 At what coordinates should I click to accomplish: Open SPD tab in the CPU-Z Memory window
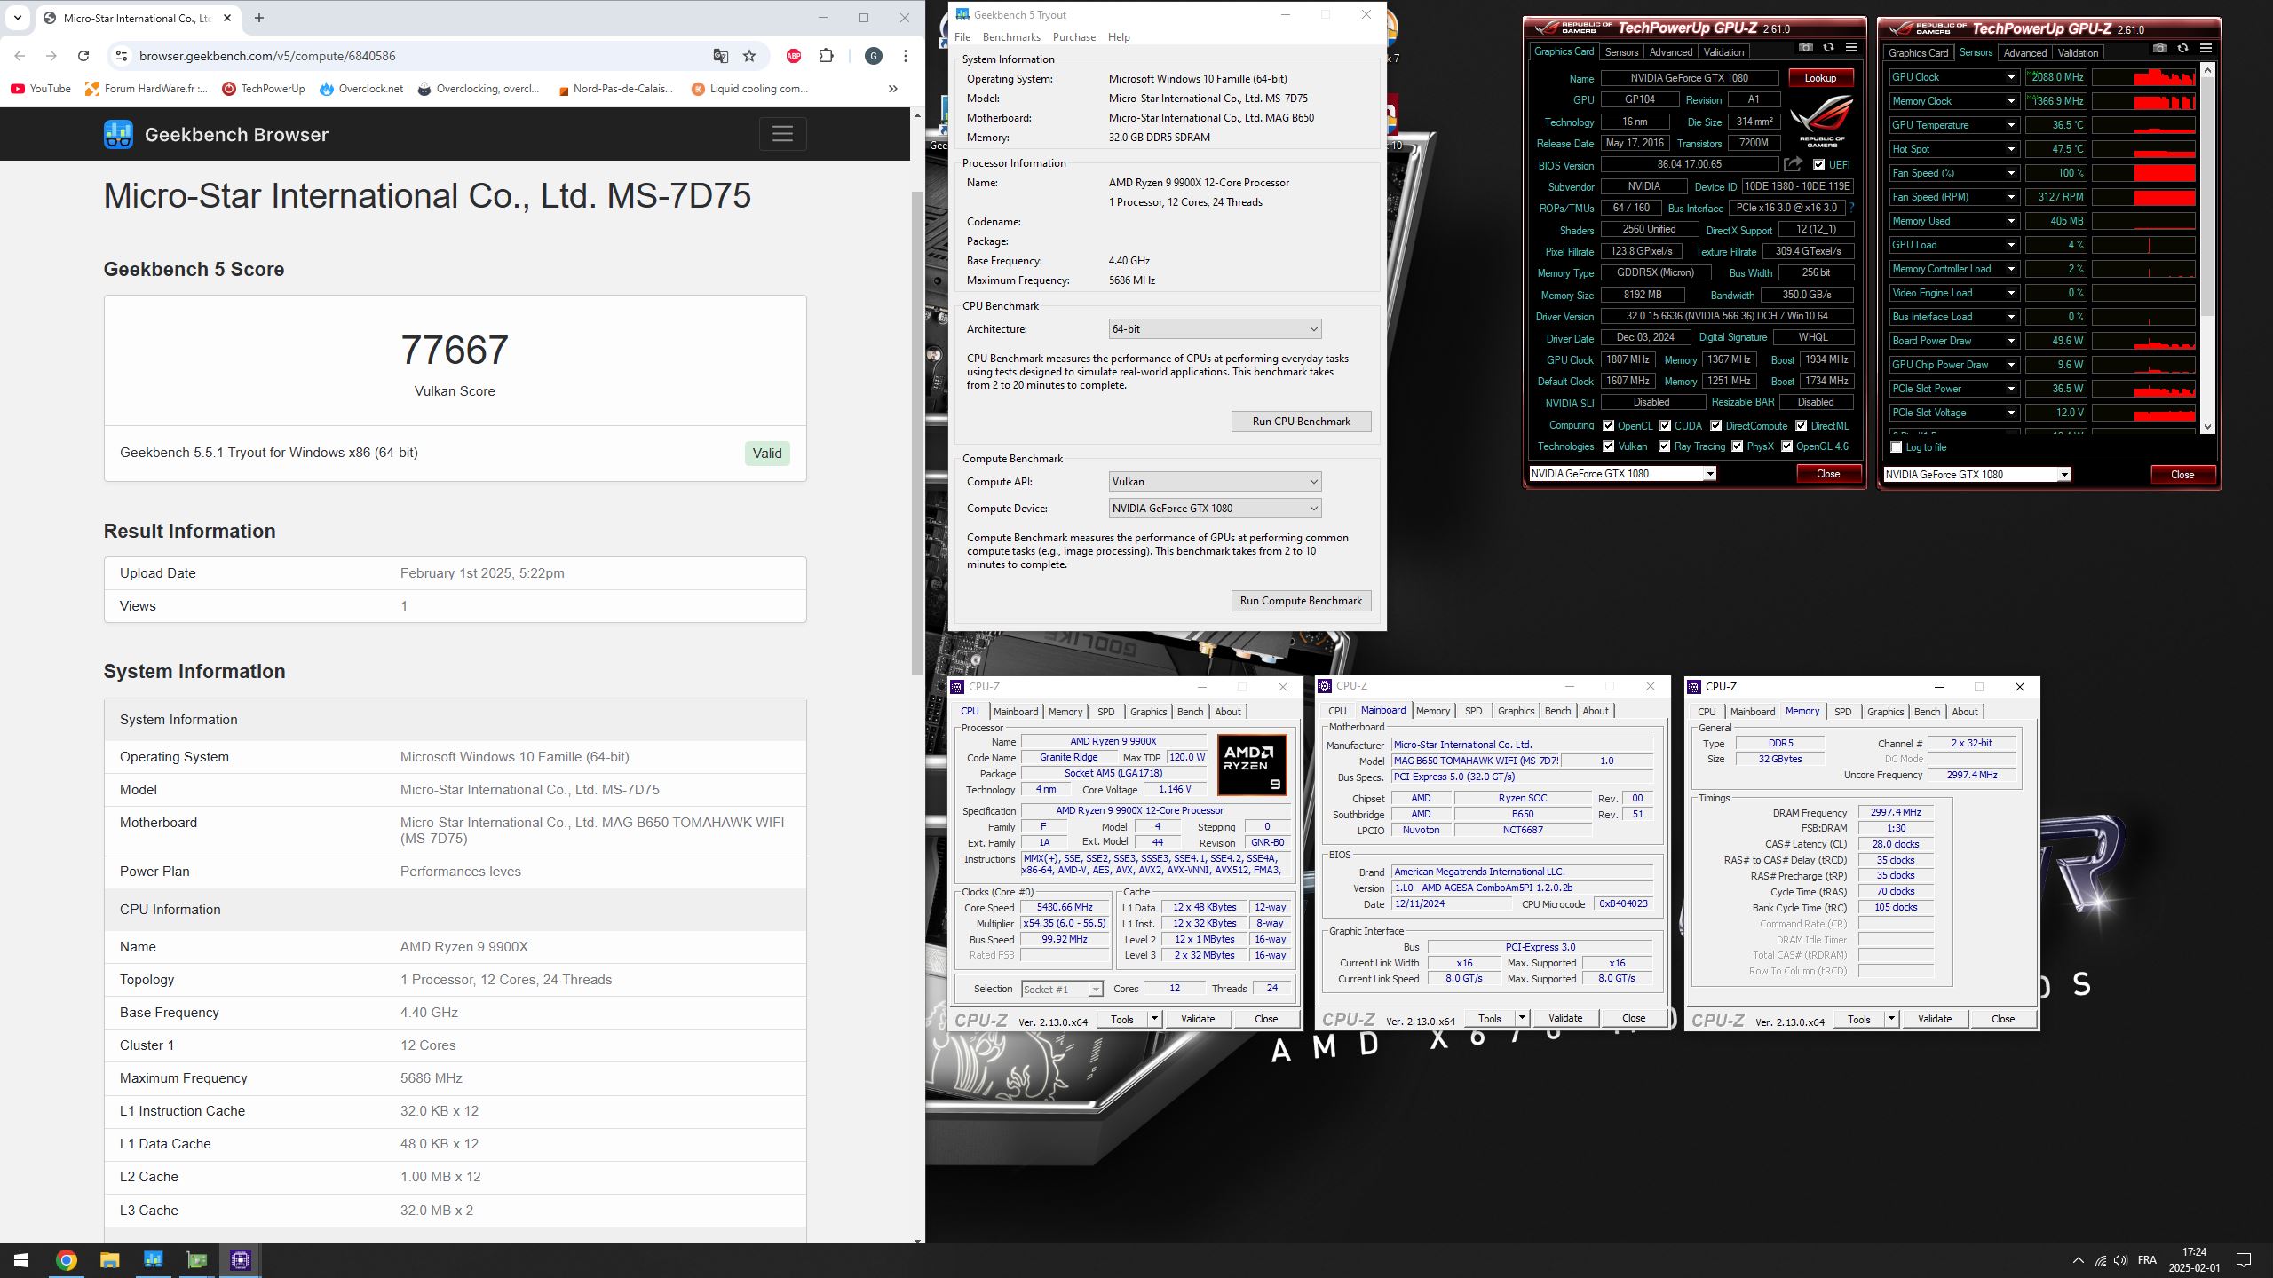click(1842, 712)
